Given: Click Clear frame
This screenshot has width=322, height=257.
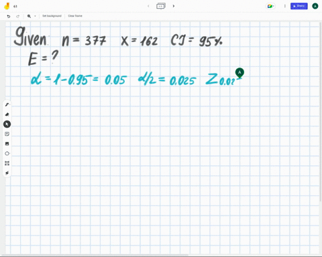Looking at the screenshot, I should coord(75,16).
